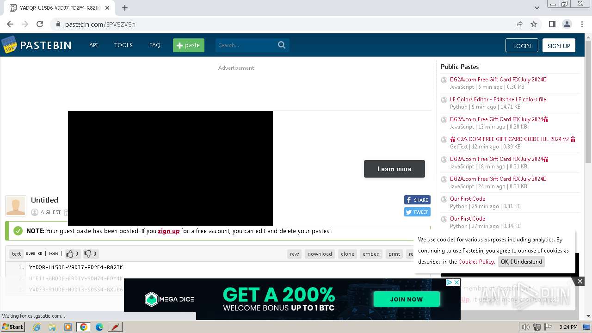Click the 'Untitled' paste title
This screenshot has width=592, height=333.
click(44, 200)
